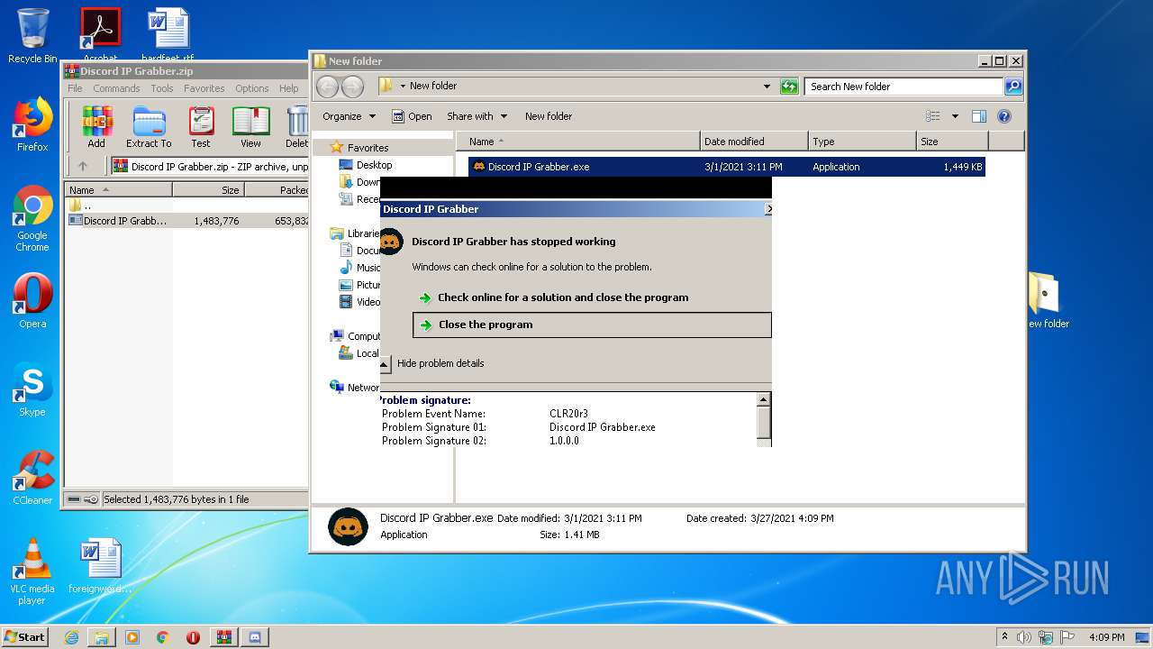Sort by Size column in Explorer
This screenshot has height=649, width=1153.
(x=952, y=142)
